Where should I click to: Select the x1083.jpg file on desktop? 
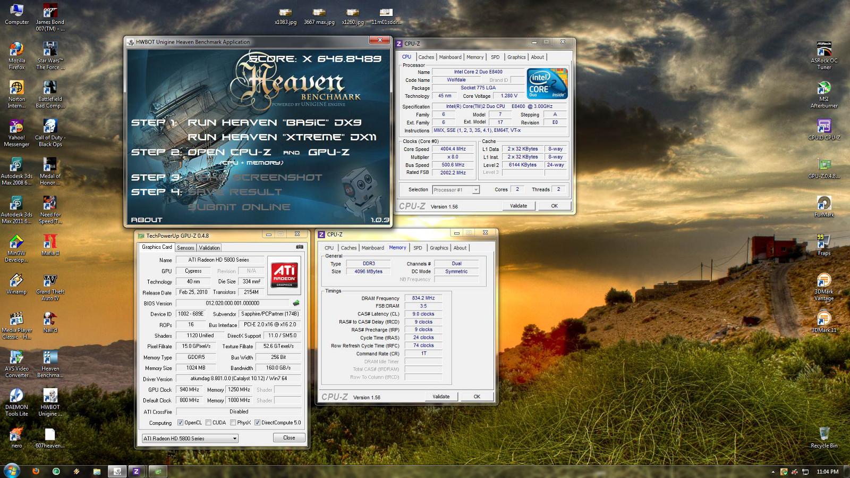coord(286,16)
